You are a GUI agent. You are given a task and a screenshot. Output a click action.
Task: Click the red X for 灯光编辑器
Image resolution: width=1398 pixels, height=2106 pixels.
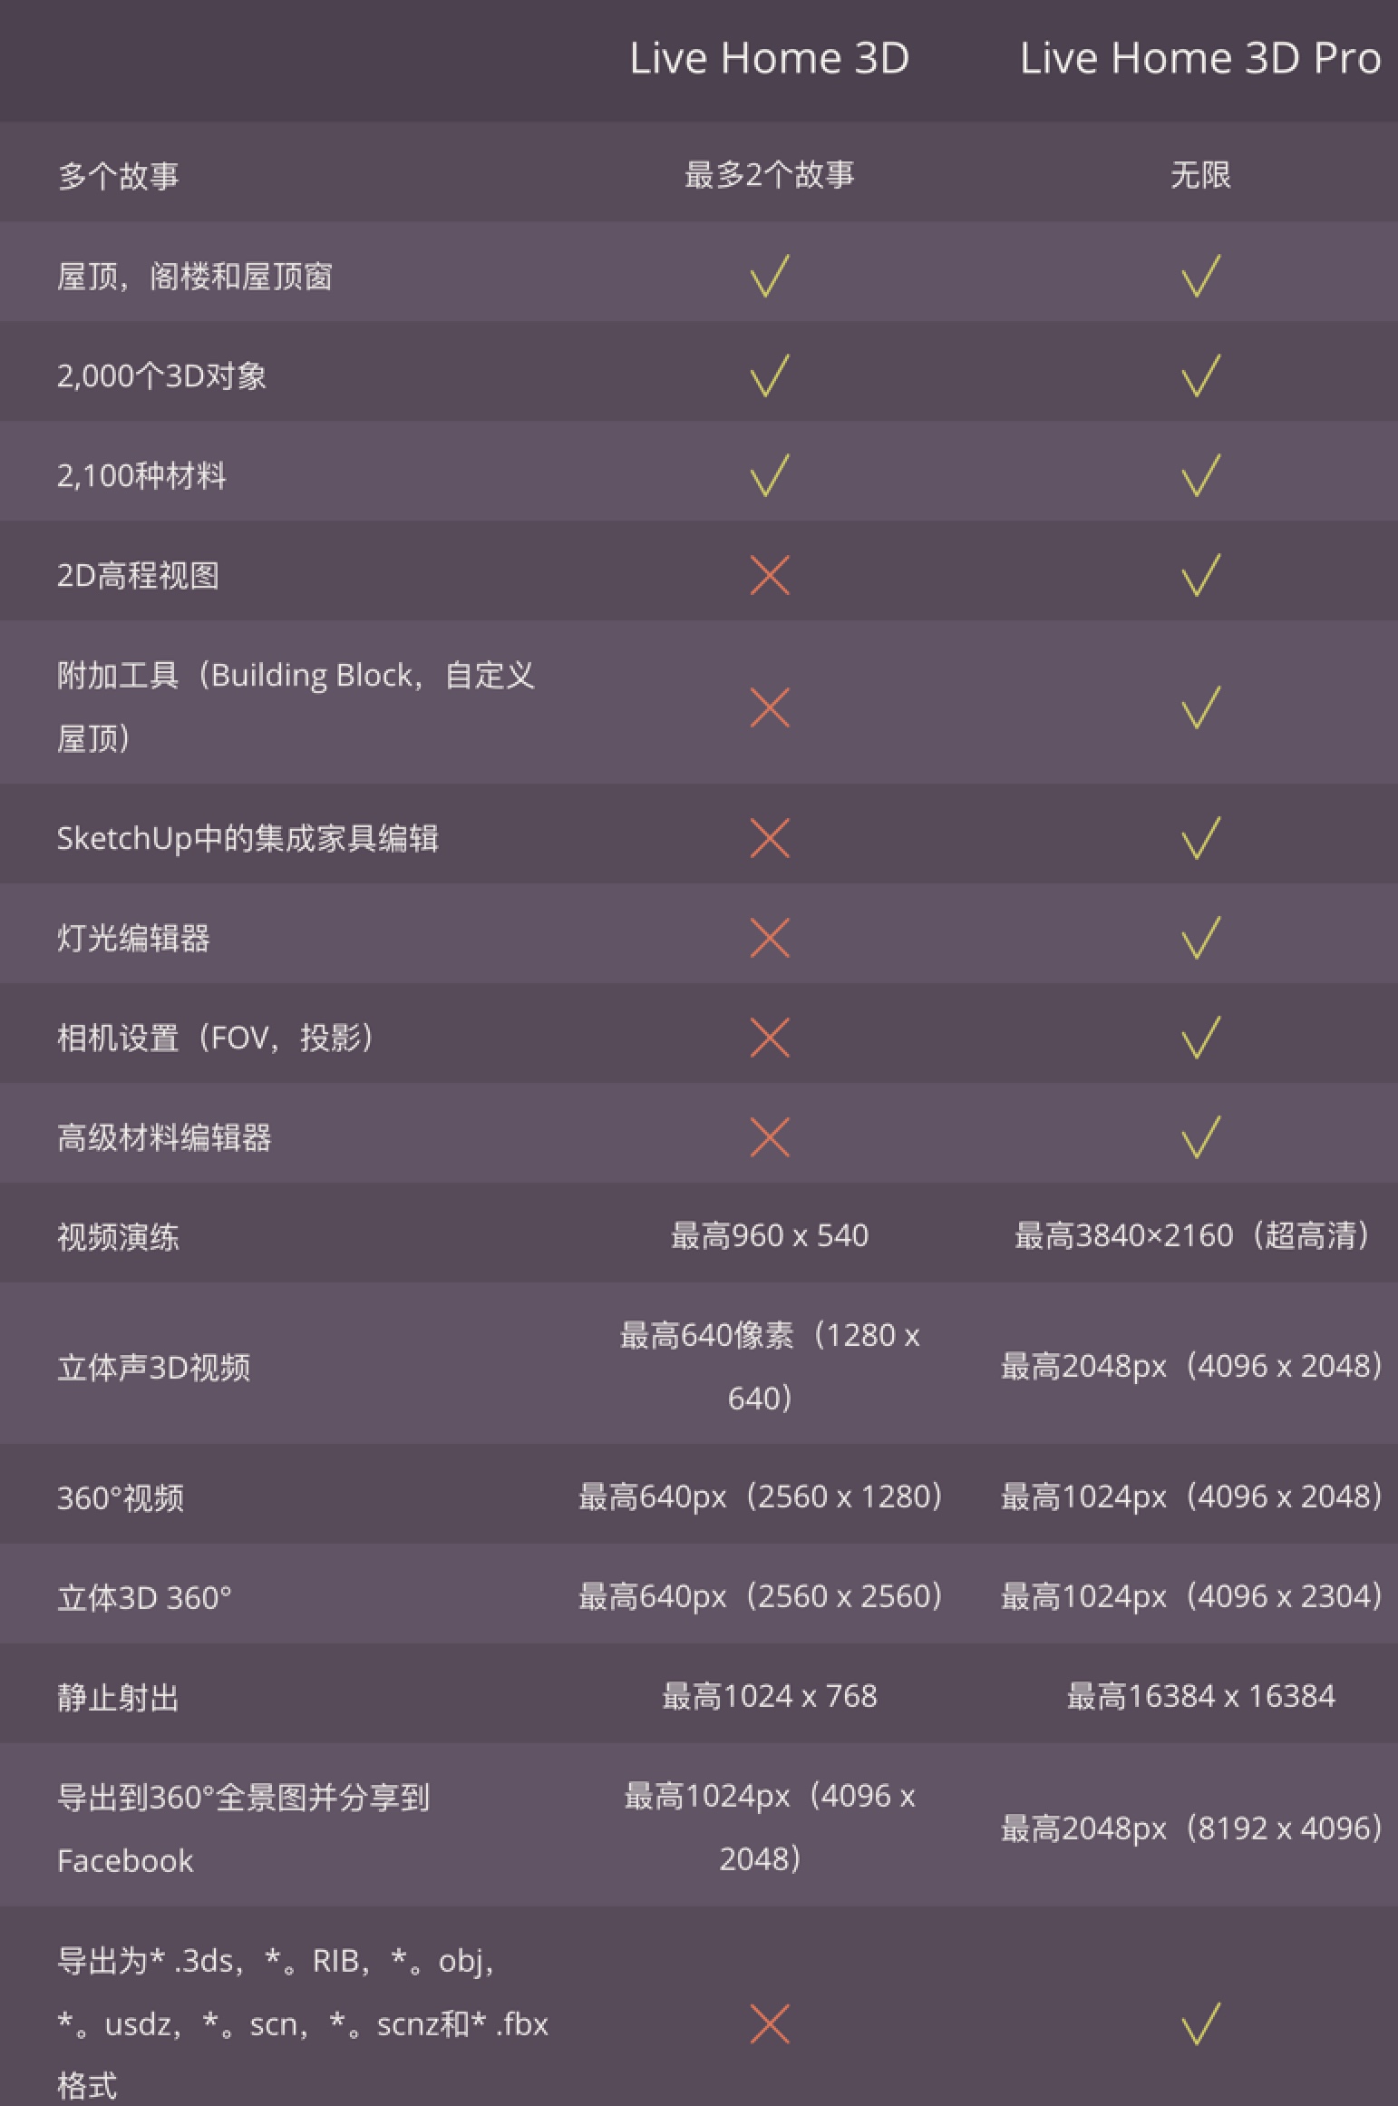[770, 938]
